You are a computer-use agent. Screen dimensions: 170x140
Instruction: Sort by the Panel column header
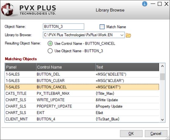pyautogui.click(x=20, y=67)
